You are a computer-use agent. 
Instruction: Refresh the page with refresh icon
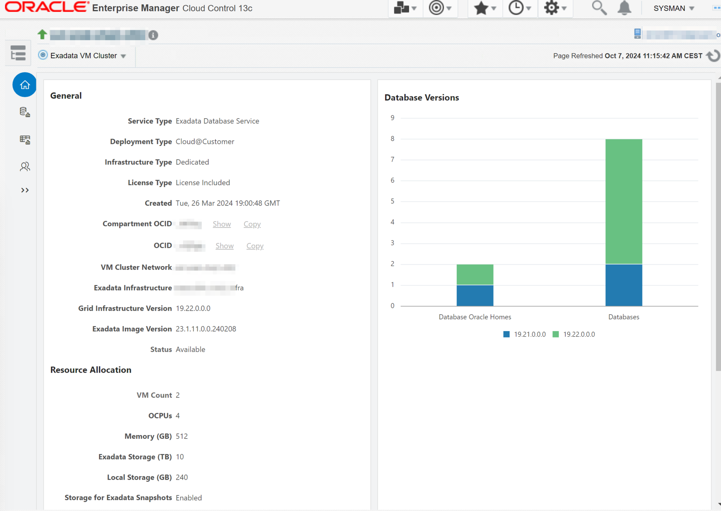coord(713,56)
